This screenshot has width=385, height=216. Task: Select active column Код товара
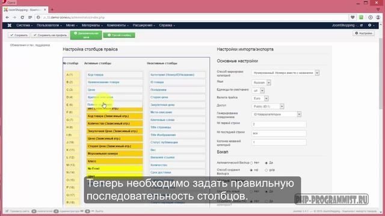click(114, 74)
